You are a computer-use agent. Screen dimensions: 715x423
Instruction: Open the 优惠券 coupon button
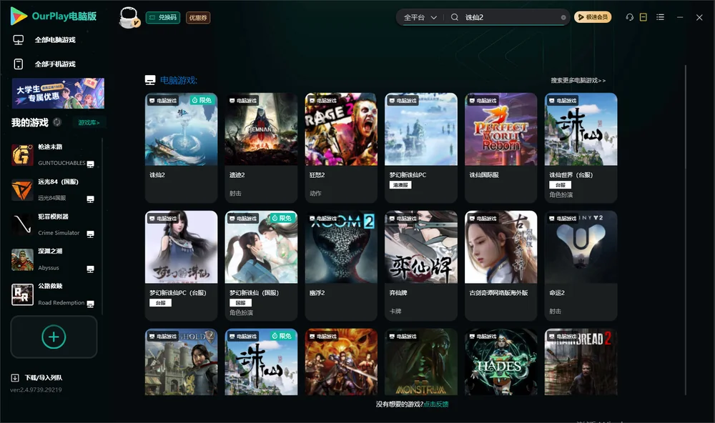[x=198, y=18]
